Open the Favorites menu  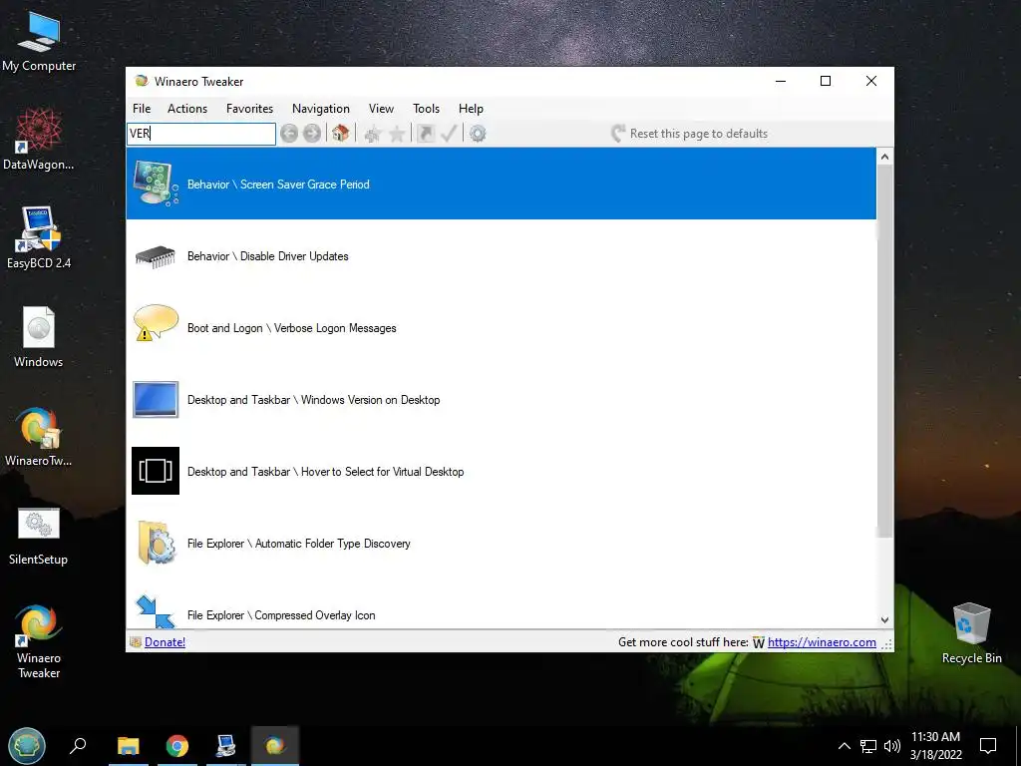[249, 109]
